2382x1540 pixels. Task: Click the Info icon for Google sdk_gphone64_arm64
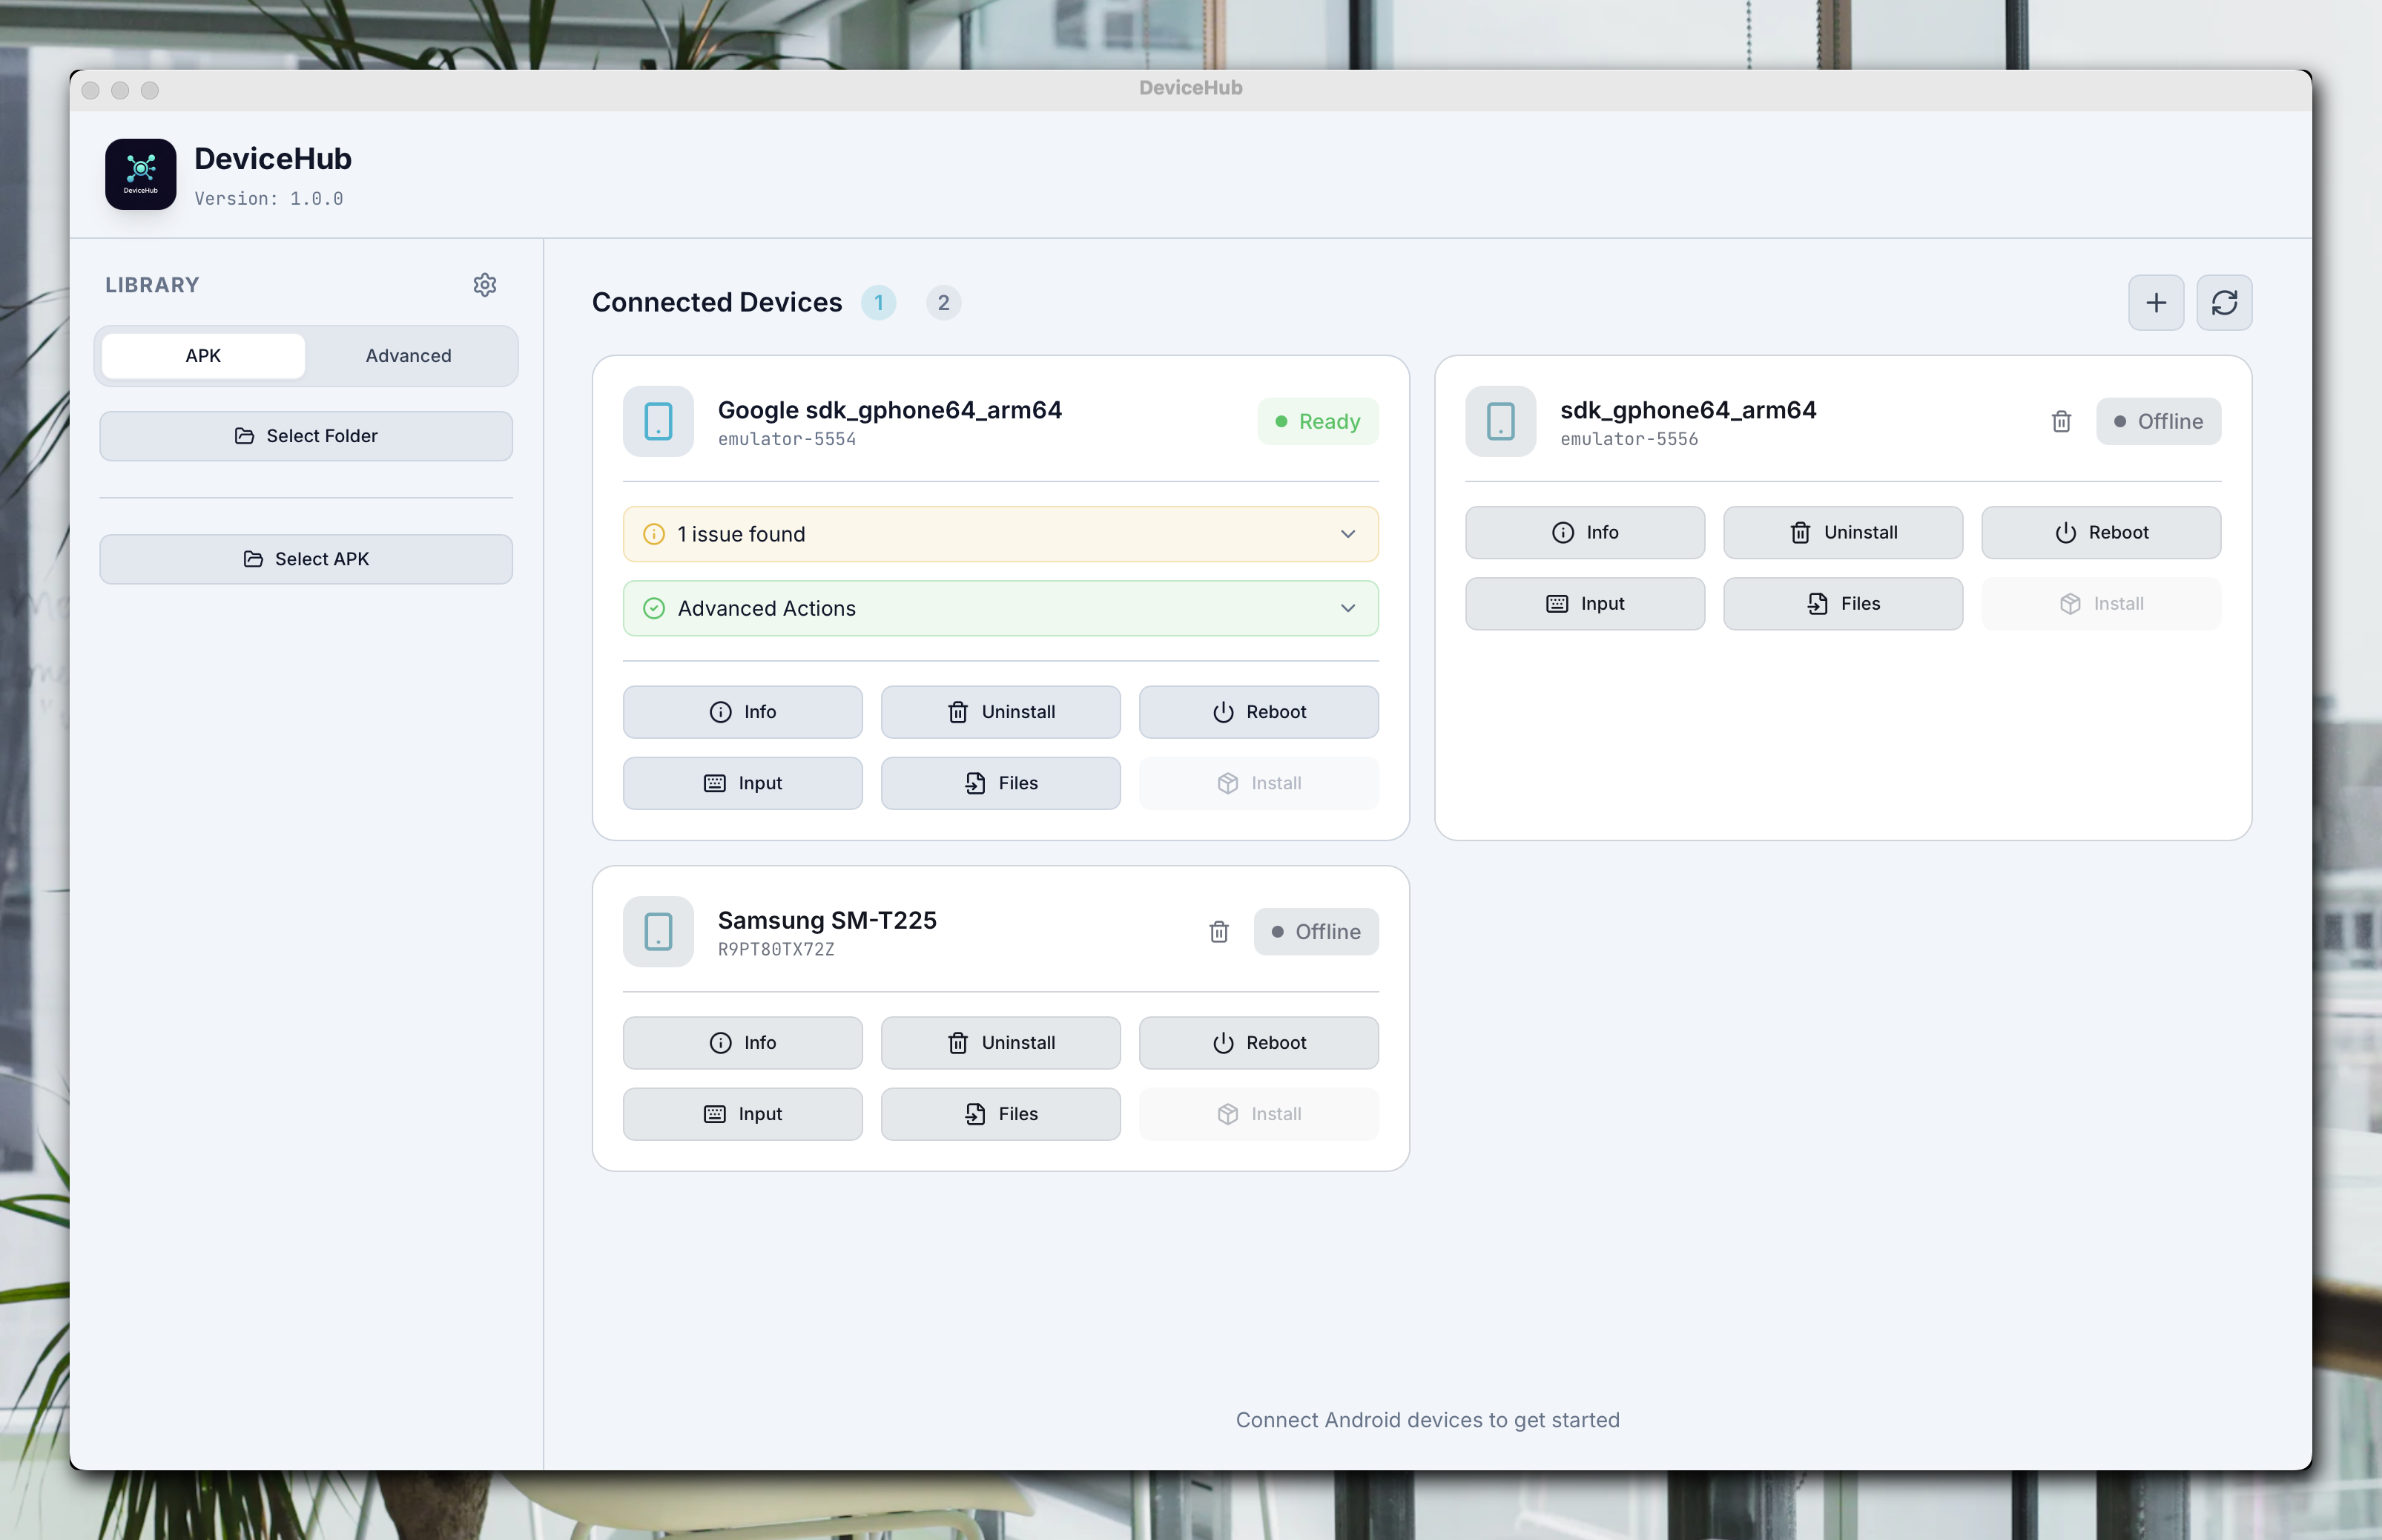point(721,711)
